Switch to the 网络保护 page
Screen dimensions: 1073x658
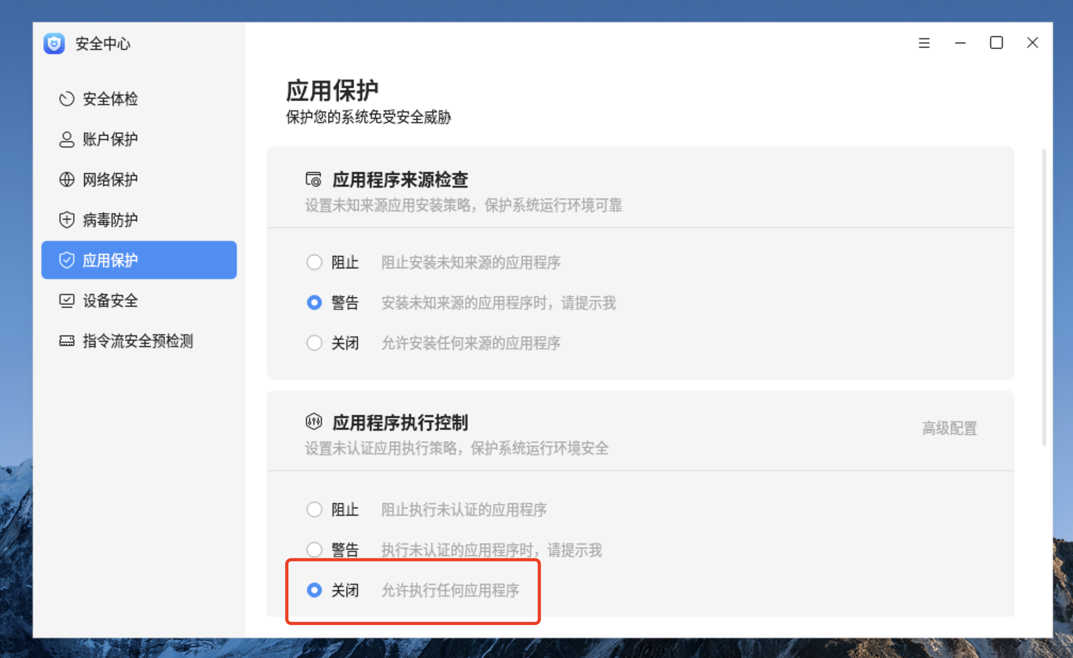[110, 179]
